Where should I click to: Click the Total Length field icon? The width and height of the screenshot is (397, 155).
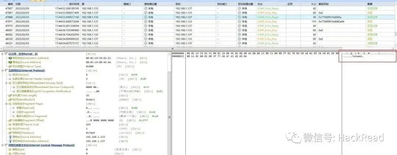(10, 95)
